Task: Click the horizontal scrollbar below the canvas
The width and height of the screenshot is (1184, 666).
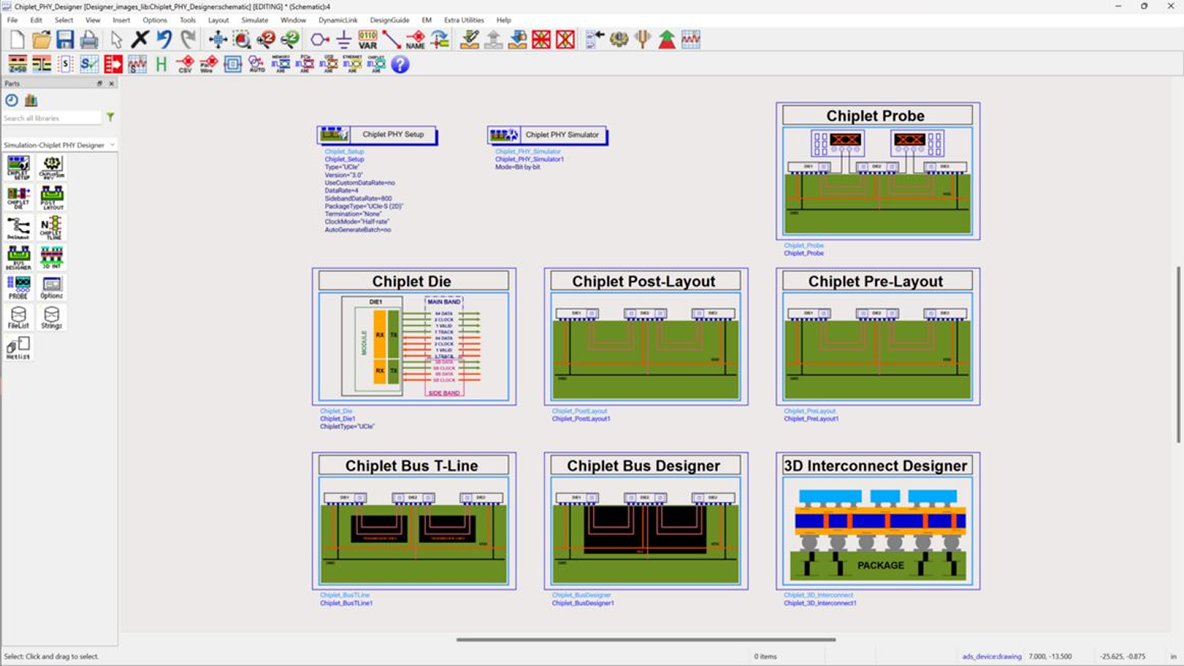Action: click(x=646, y=639)
